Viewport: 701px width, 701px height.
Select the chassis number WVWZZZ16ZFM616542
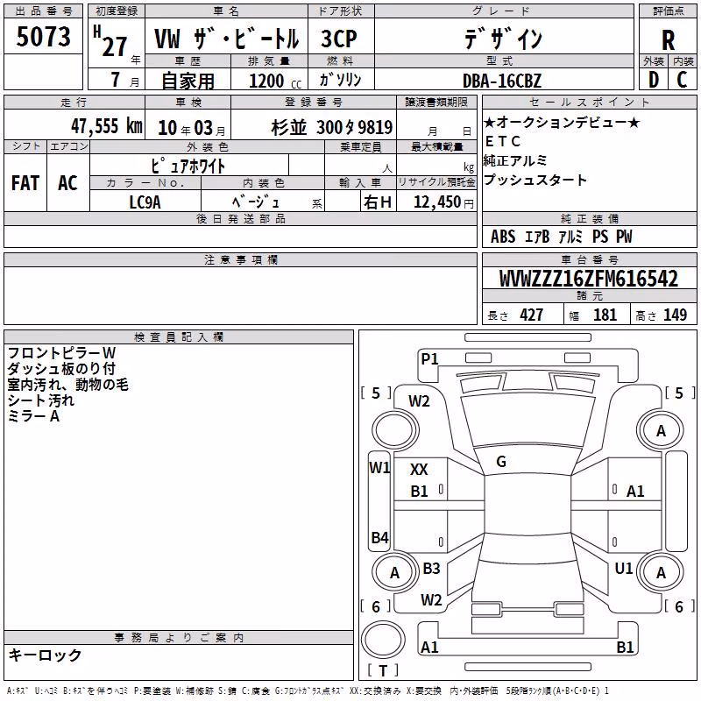click(589, 279)
